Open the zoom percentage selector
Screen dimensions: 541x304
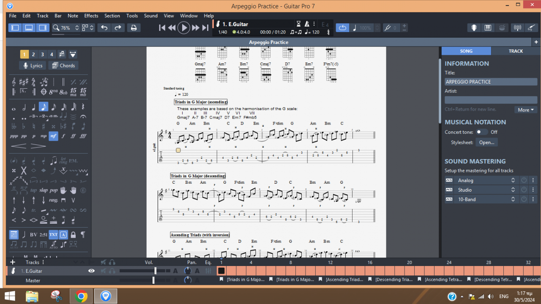(66, 28)
